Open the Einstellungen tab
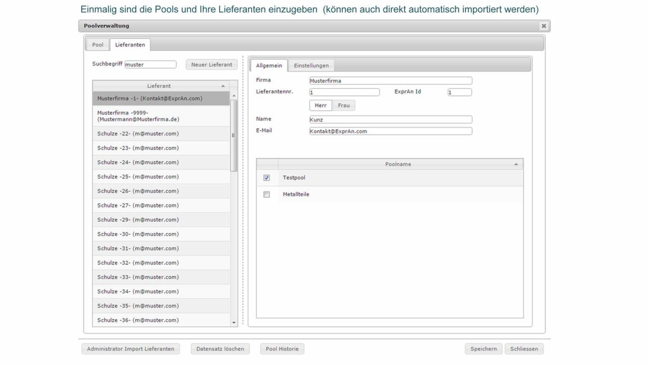649x365 pixels. click(x=311, y=65)
